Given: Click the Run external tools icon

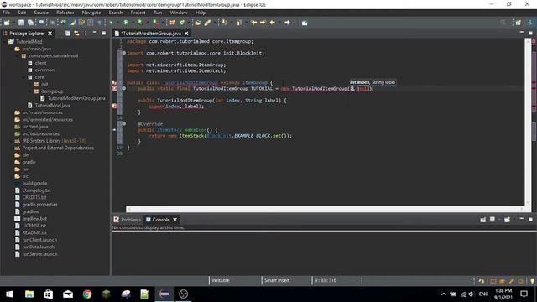Looking at the screenshot, I should point(155,23).
